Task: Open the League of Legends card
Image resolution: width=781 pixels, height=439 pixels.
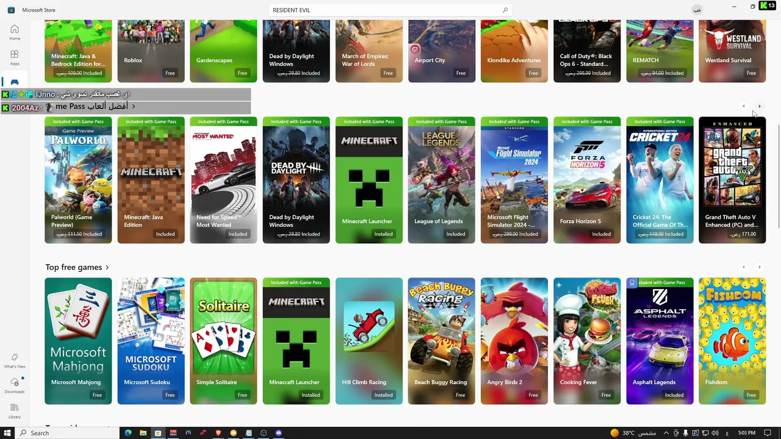Action: (x=441, y=180)
